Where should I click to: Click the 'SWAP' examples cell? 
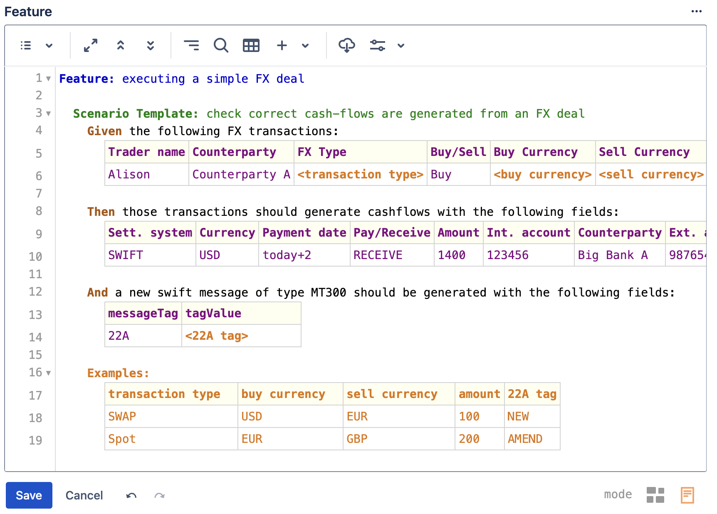pos(171,416)
